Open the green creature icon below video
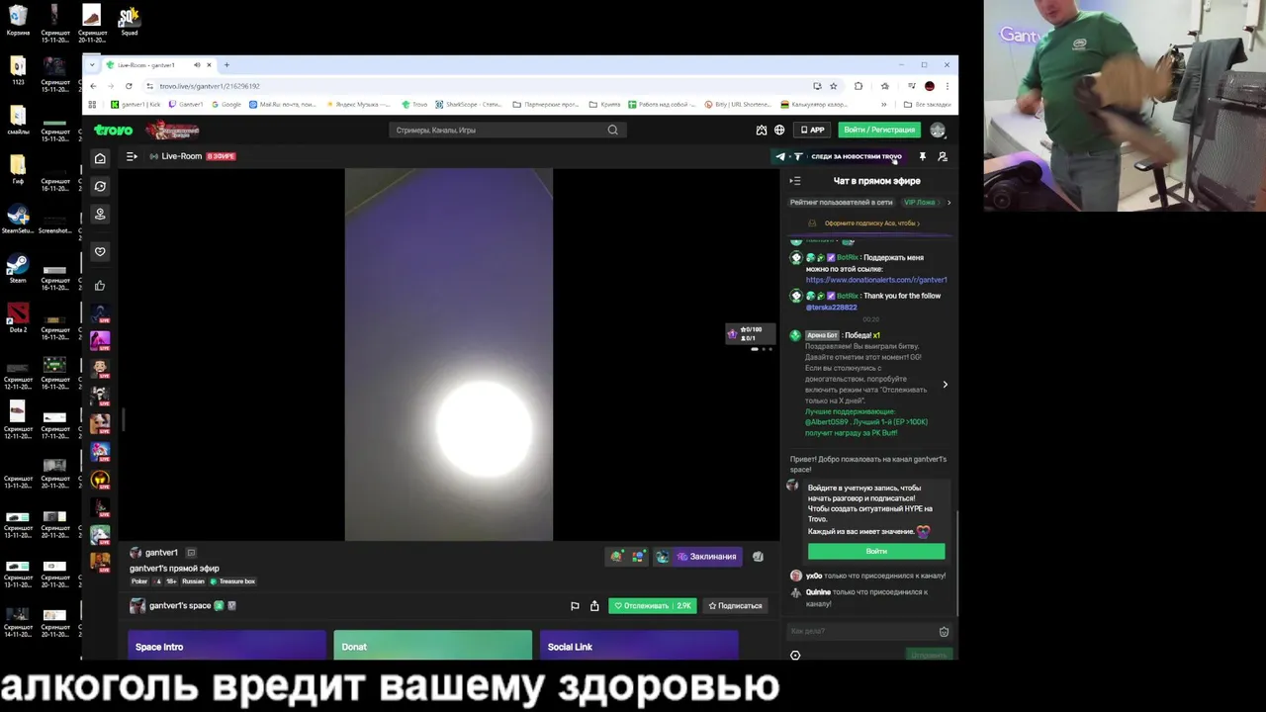The height and width of the screenshot is (712, 1266). (616, 557)
